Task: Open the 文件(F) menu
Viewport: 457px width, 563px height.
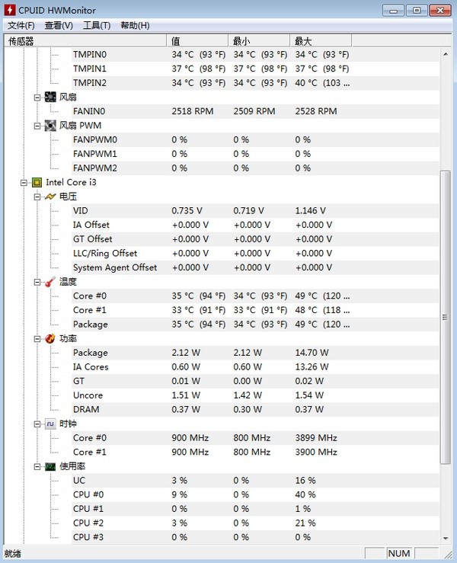Action: (21, 26)
